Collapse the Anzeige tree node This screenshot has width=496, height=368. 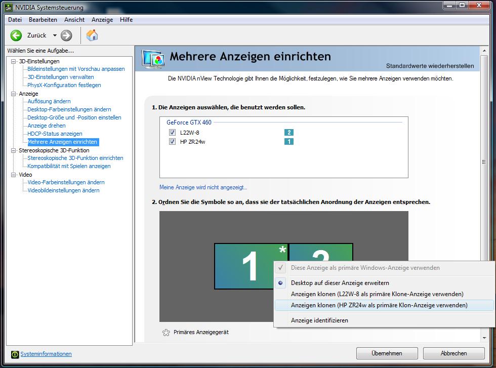13,94
